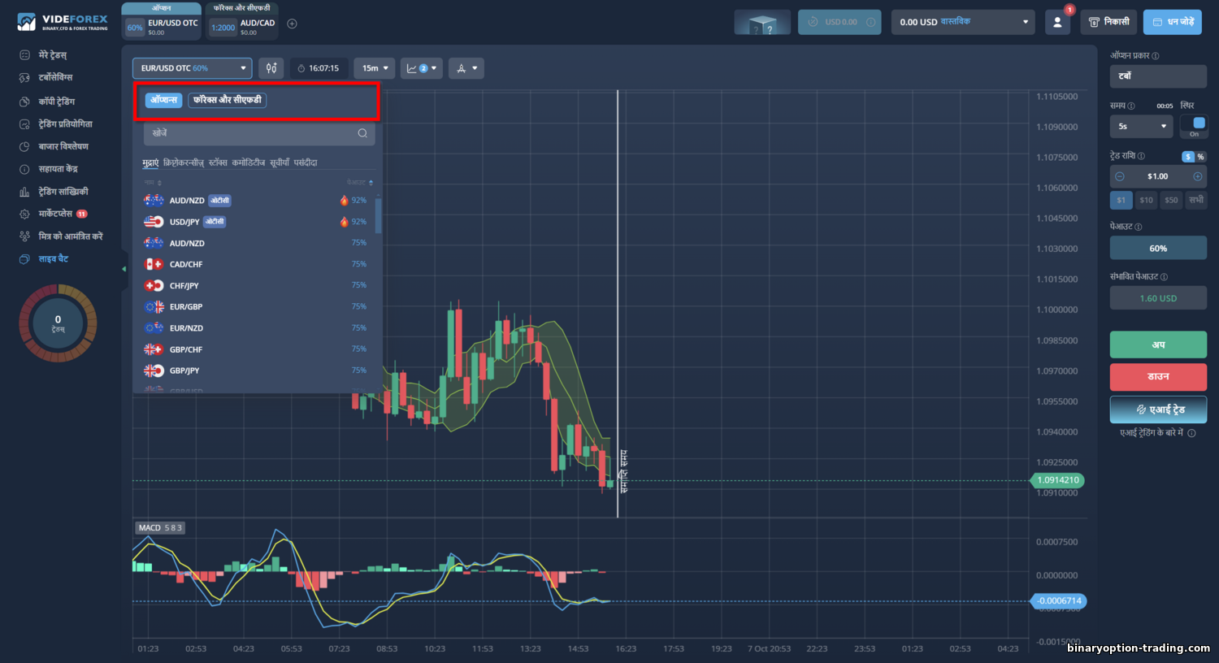This screenshot has height=663, width=1219.
Task: Increase trade amount with plus icon
Action: point(1197,176)
